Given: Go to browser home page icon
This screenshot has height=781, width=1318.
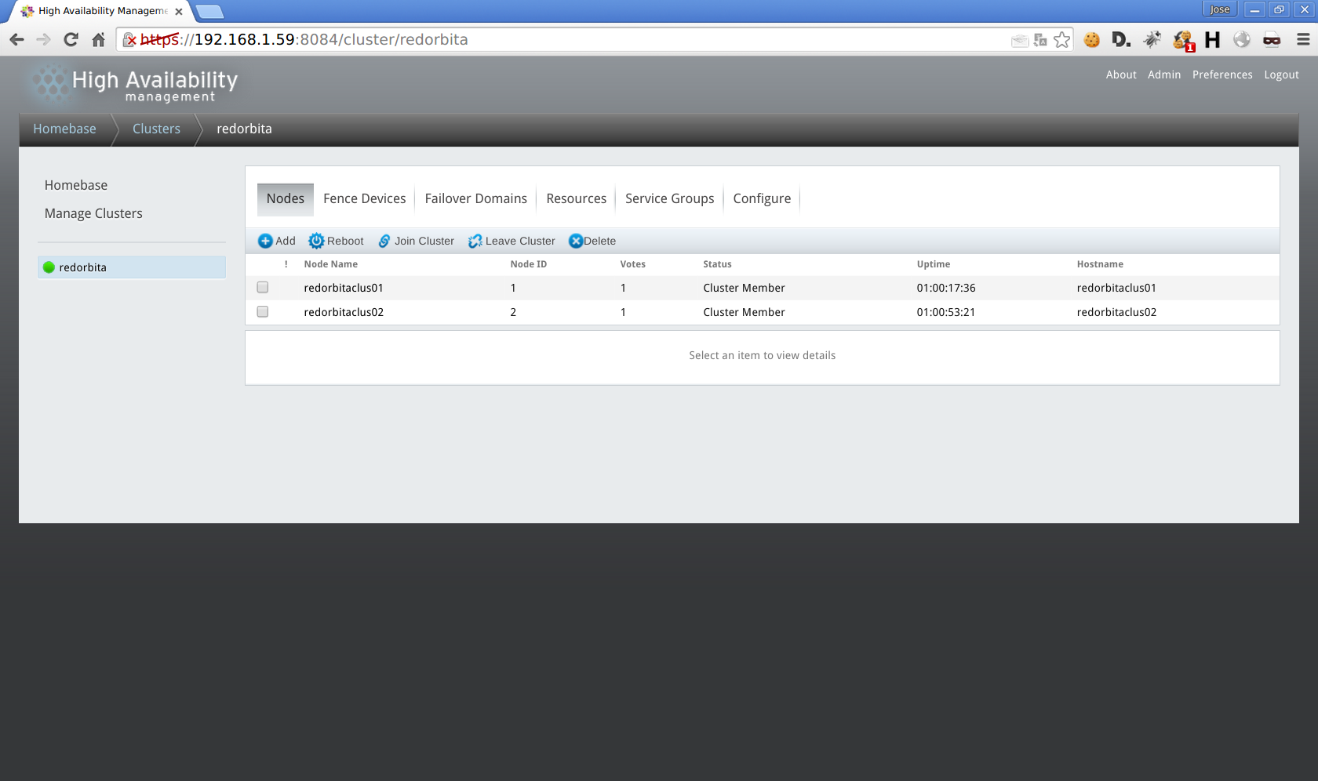Looking at the screenshot, I should point(98,40).
